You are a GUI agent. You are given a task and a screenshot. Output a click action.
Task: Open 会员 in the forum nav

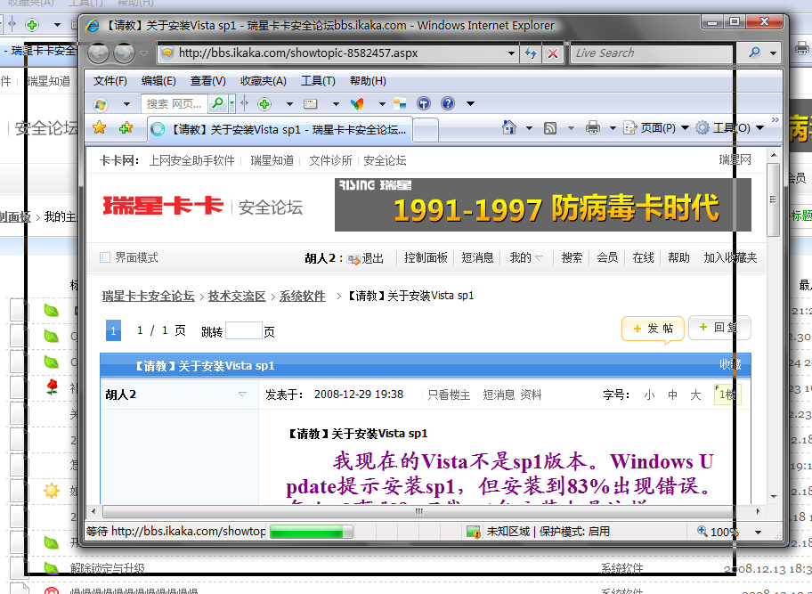coord(607,258)
